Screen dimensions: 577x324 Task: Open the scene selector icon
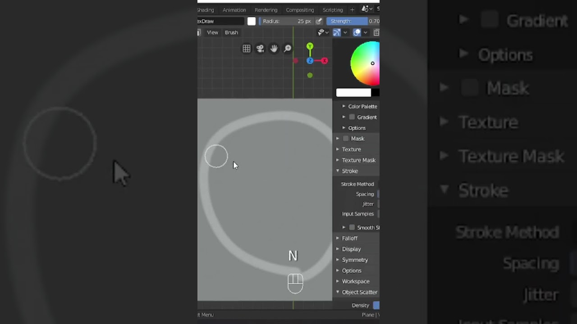tap(366, 9)
